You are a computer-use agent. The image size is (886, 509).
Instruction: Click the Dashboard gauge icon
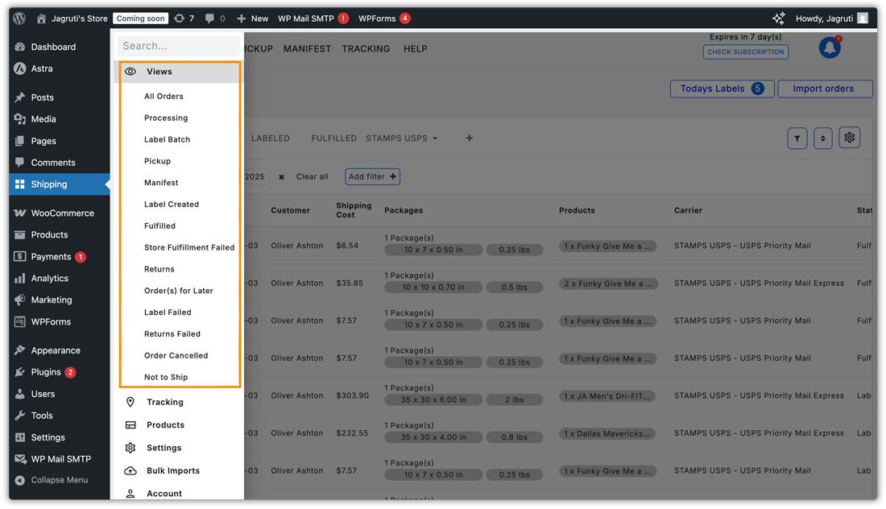click(20, 47)
